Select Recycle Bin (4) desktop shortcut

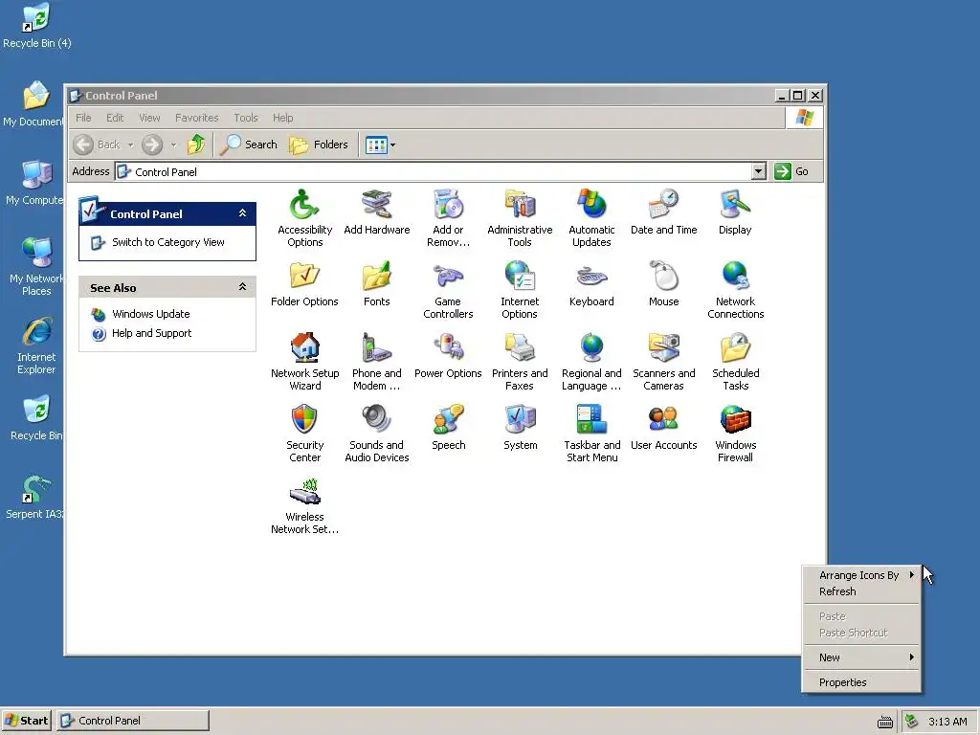click(37, 26)
